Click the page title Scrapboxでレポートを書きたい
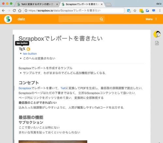163x143 pixels. click(60, 38)
